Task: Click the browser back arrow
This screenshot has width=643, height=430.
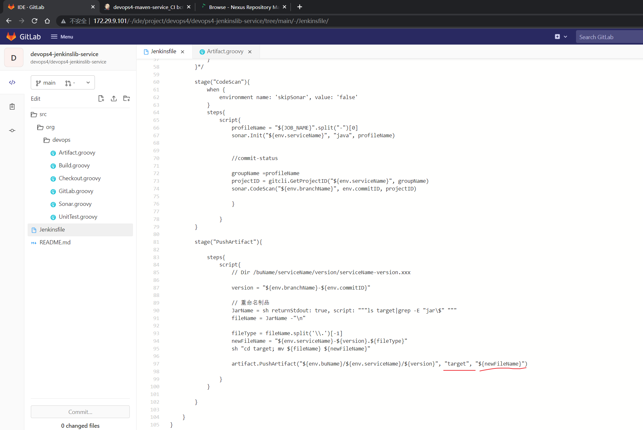Action: [9, 21]
